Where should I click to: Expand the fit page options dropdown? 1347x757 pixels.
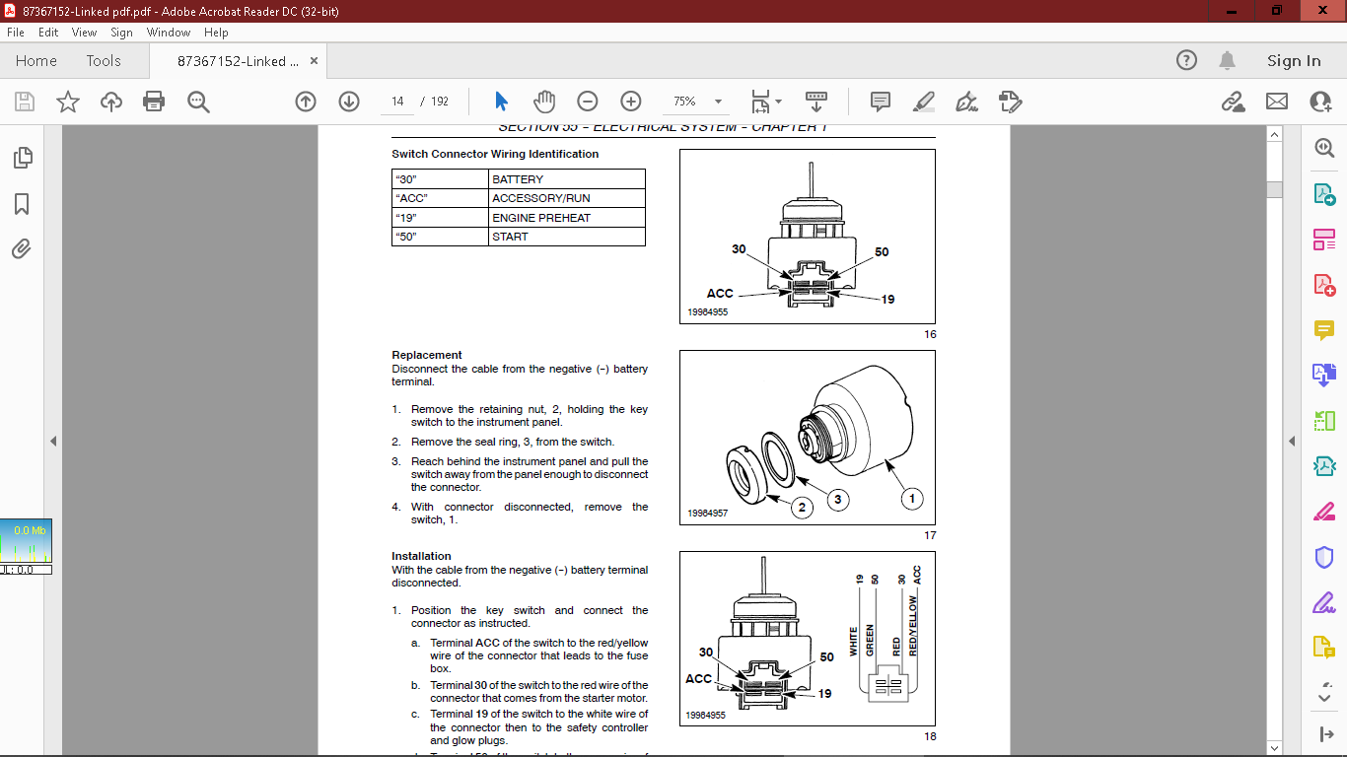[778, 102]
